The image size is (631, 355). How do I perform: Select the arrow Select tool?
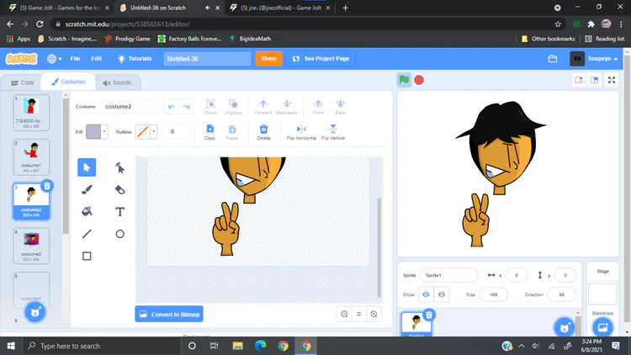click(87, 167)
